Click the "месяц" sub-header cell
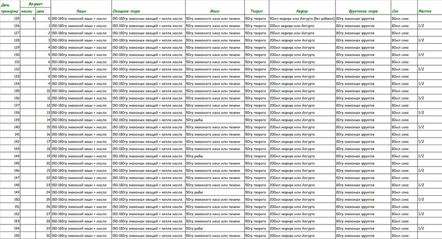442x239 pixels. tap(27, 11)
